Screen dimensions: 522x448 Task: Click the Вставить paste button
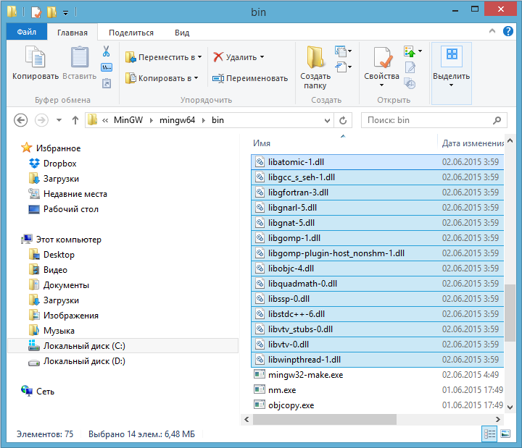(x=80, y=64)
